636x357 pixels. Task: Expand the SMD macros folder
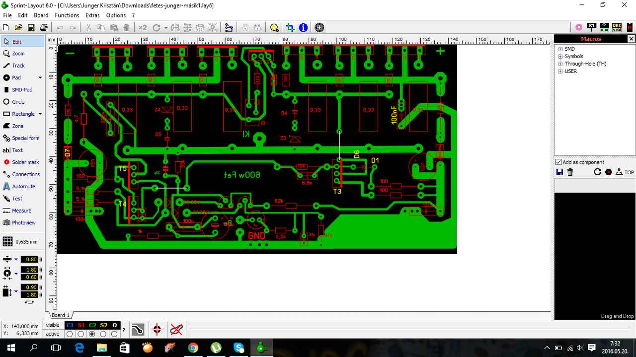(x=560, y=49)
